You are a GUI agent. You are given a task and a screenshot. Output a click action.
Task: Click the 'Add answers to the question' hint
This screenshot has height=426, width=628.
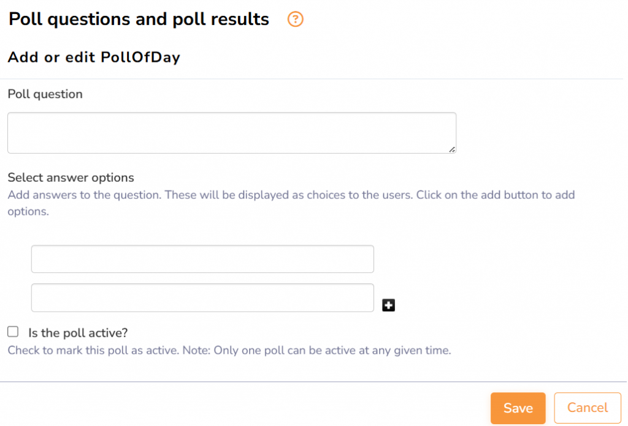click(x=291, y=195)
